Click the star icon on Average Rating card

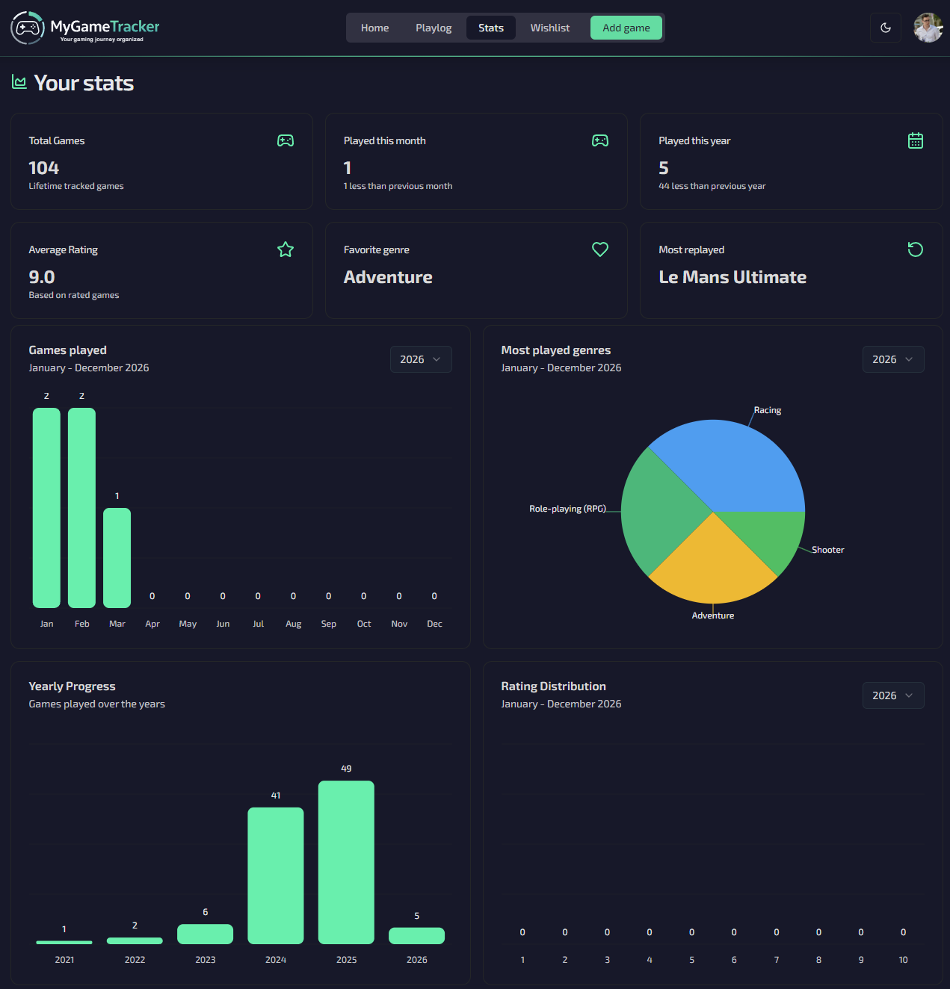(x=285, y=249)
